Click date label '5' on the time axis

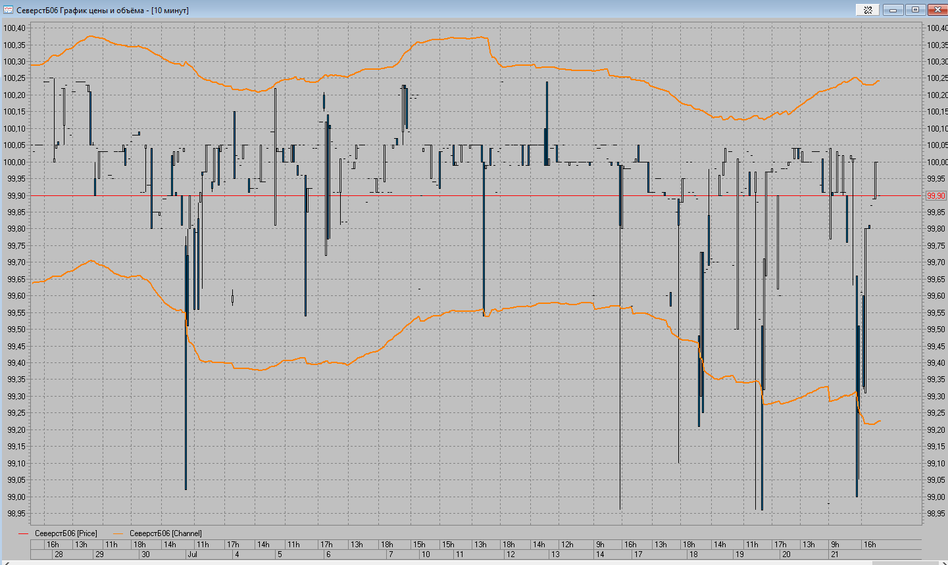click(x=280, y=554)
